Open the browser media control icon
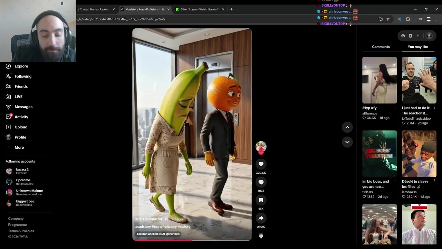The image size is (442, 249). pos(420,19)
